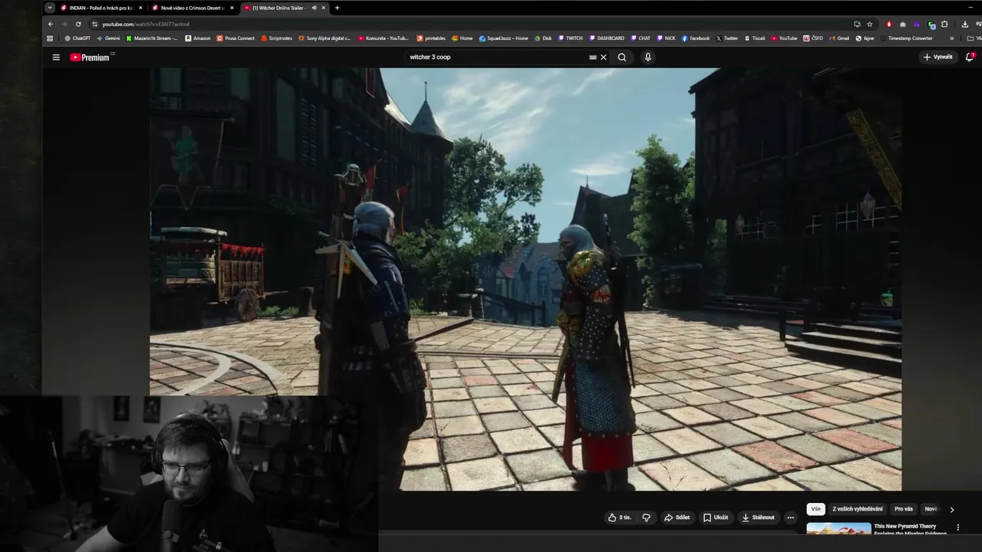Image resolution: width=982 pixels, height=552 pixels.
Task: Open the Facebook bookmark
Action: tap(696, 38)
